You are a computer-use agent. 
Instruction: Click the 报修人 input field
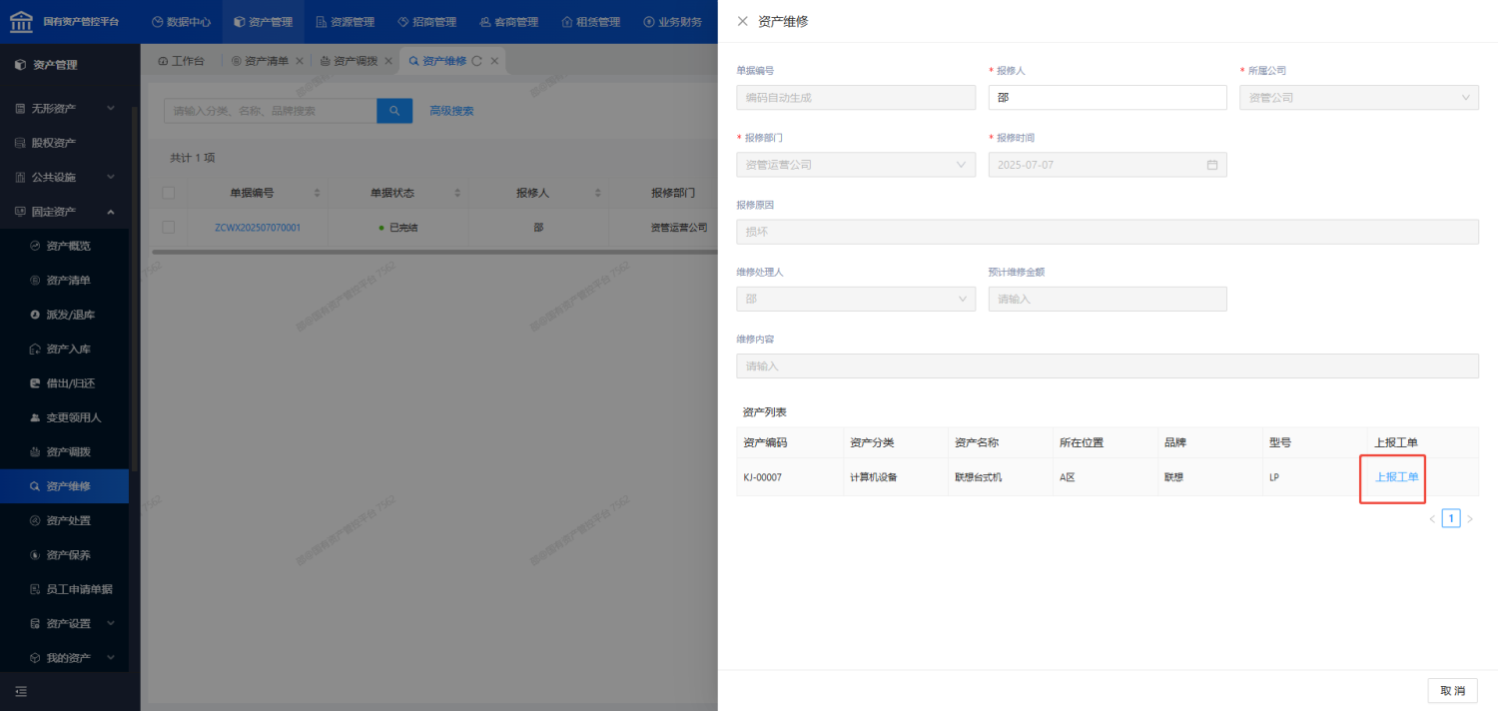point(1108,97)
